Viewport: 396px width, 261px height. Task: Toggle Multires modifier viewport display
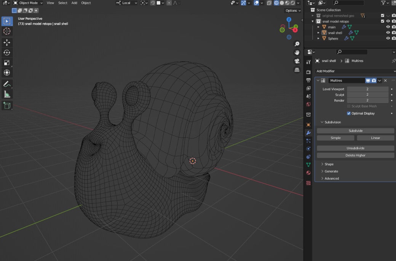tap(368, 81)
